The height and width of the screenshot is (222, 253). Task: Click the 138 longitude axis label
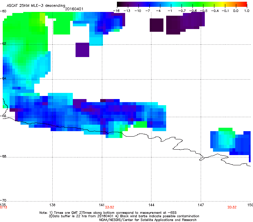pyautogui.click(x=52, y=205)
